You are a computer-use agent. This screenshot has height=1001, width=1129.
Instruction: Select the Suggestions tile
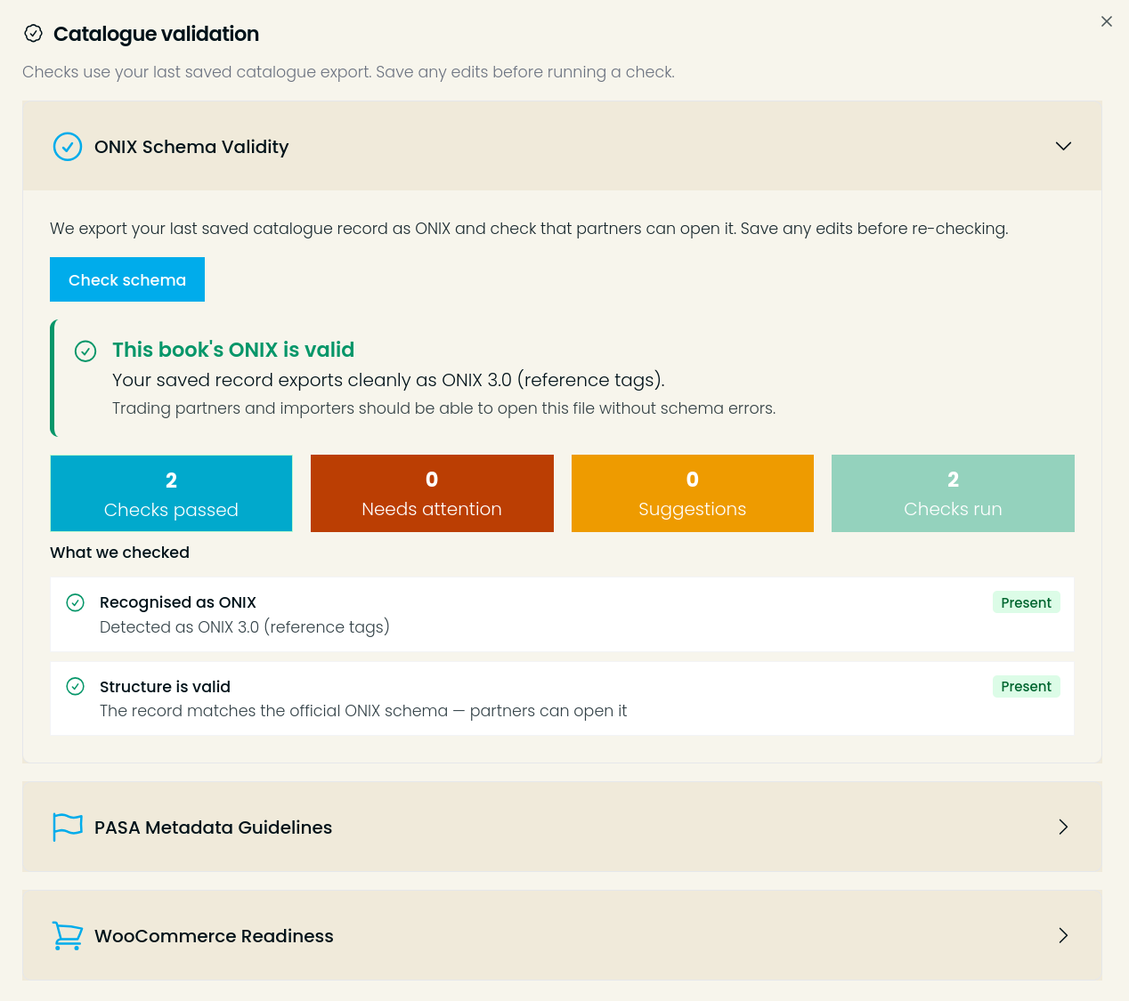click(693, 494)
